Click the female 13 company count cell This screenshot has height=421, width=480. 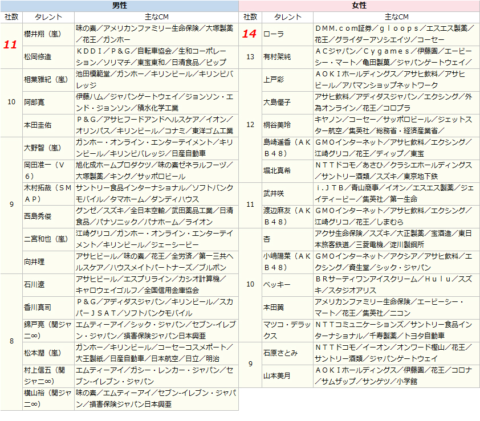coord(250,57)
